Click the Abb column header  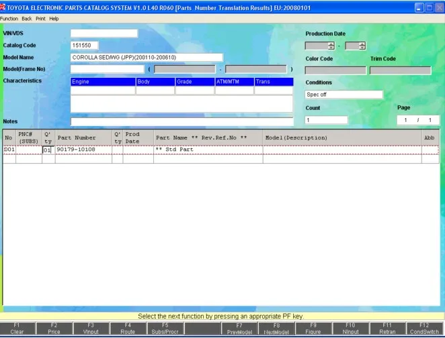(x=430, y=138)
